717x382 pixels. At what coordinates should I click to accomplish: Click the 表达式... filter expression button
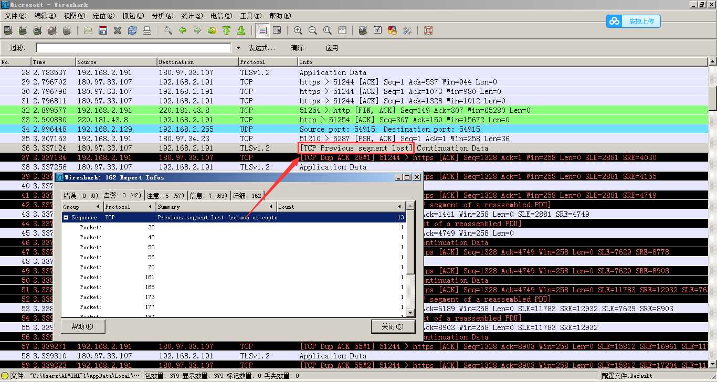click(262, 48)
